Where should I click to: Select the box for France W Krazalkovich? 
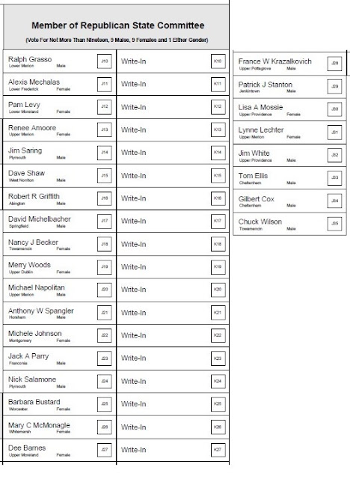click(x=334, y=63)
